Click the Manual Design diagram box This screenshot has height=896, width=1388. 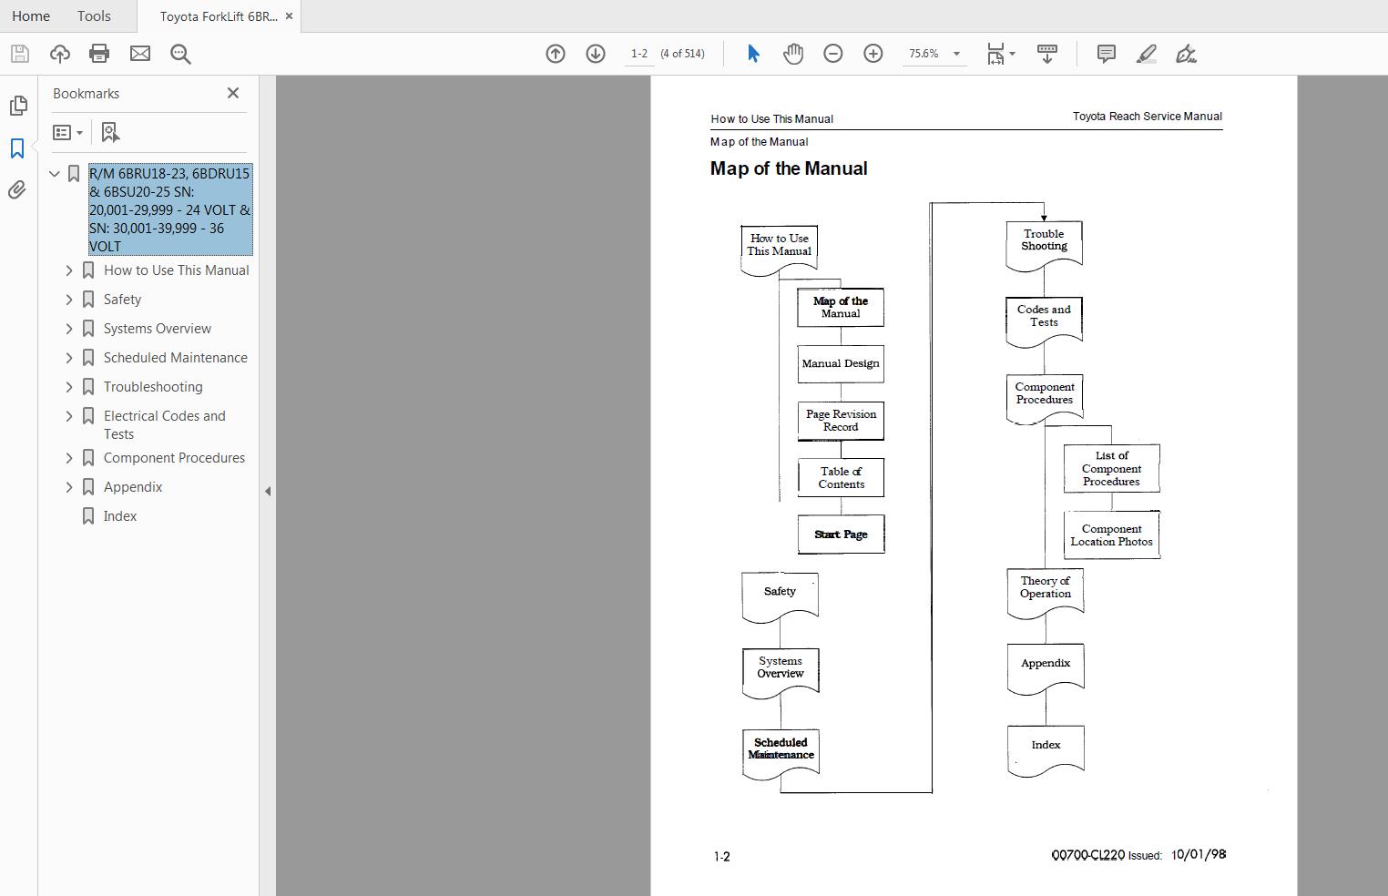click(x=841, y=363)
